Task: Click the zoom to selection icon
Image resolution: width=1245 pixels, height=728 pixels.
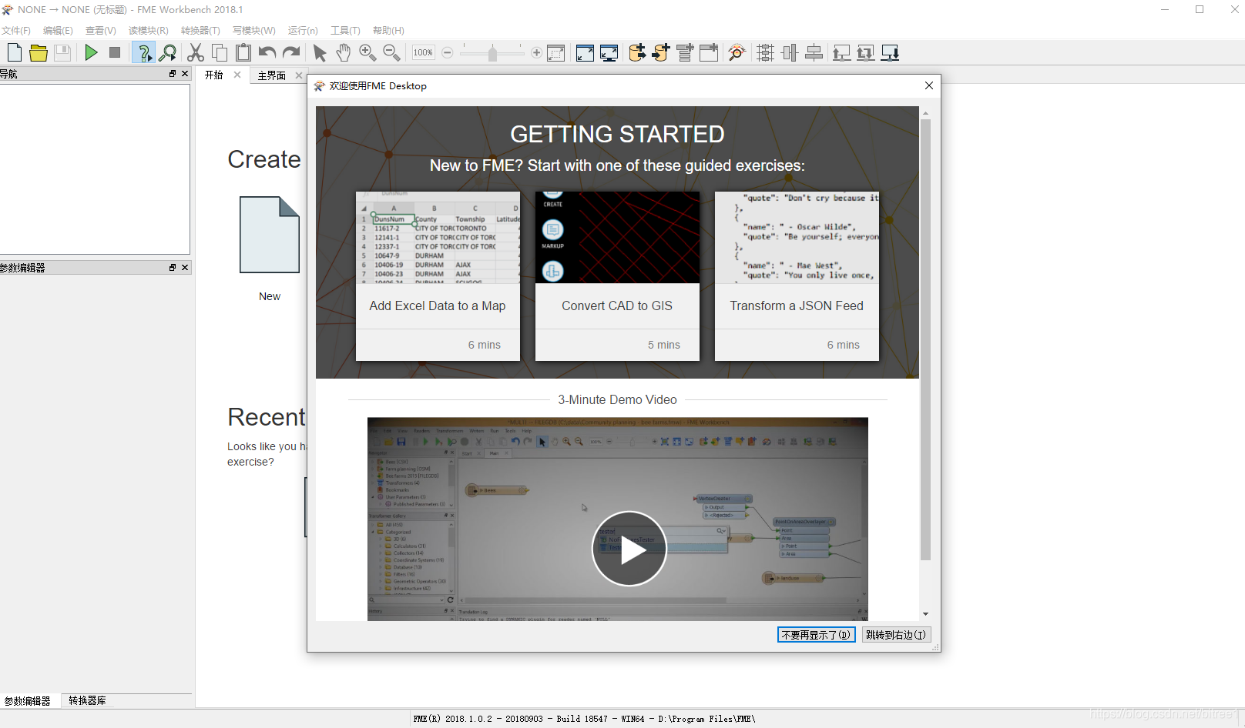Action: (555, 52)
